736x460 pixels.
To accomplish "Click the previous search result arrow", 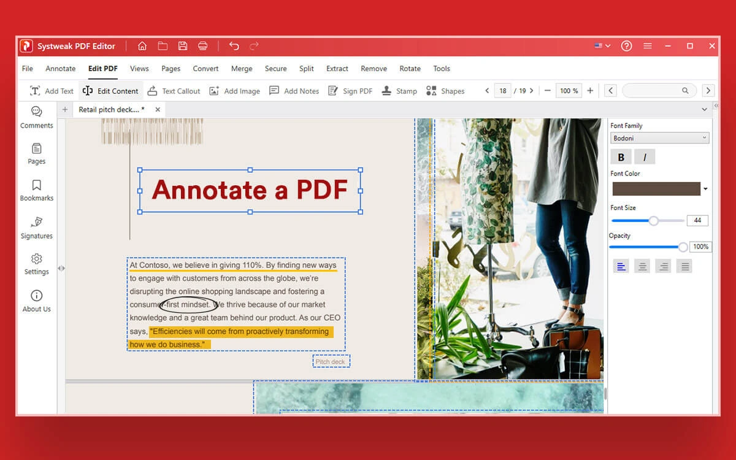I will pyautogui.click(x=610, y=91).
